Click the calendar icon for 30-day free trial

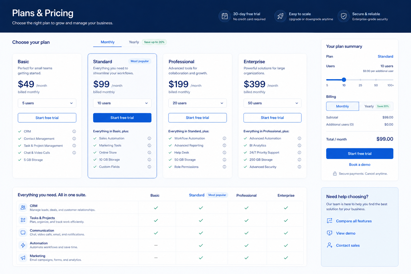[x=225, y=16]
